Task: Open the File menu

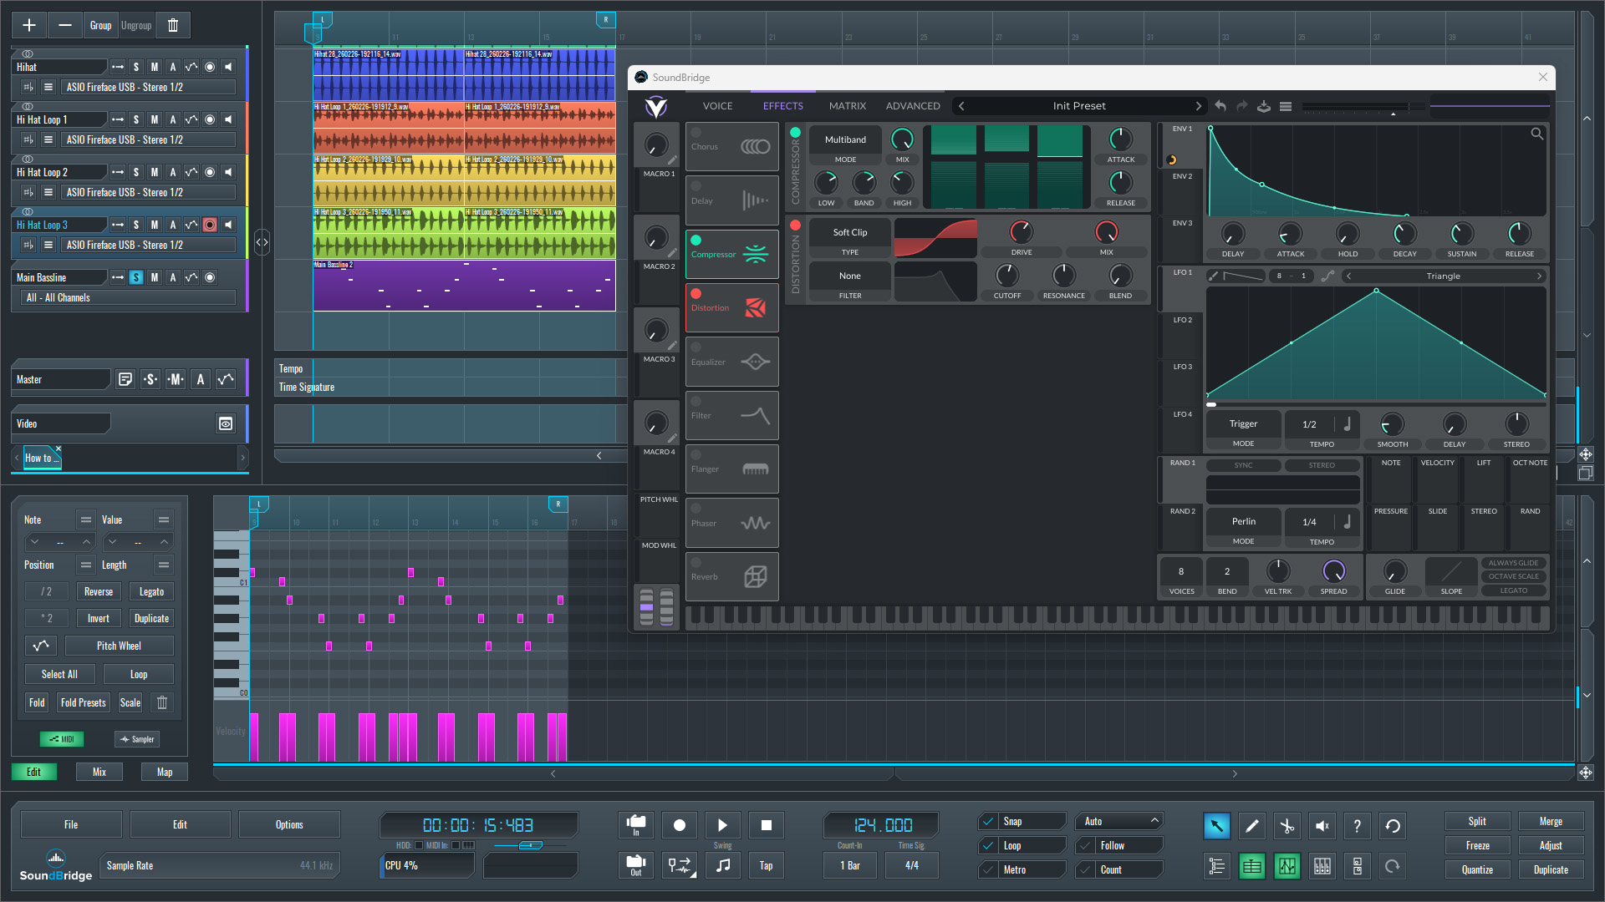Action: pos(71,824)
